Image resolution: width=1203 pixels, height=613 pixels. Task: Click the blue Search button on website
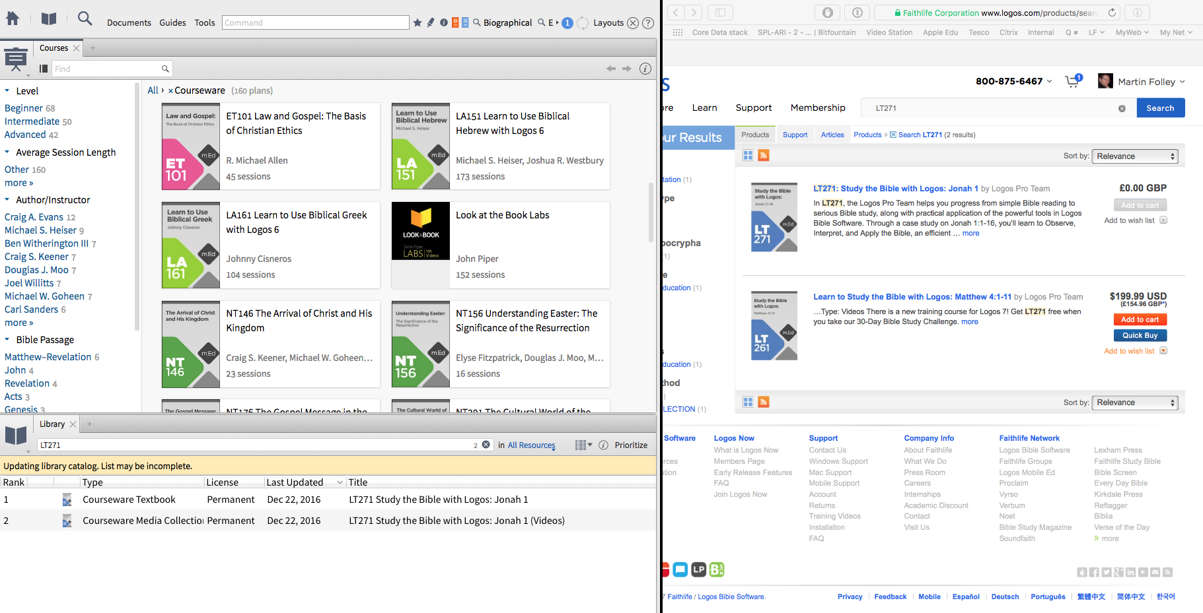[1161, 108]
